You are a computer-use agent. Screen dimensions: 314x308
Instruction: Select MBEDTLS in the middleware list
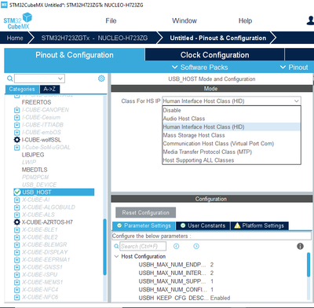35,170
